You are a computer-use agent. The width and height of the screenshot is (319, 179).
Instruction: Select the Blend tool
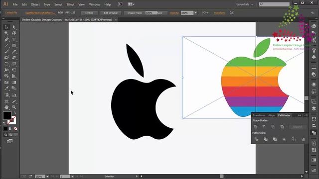(14, 89)
